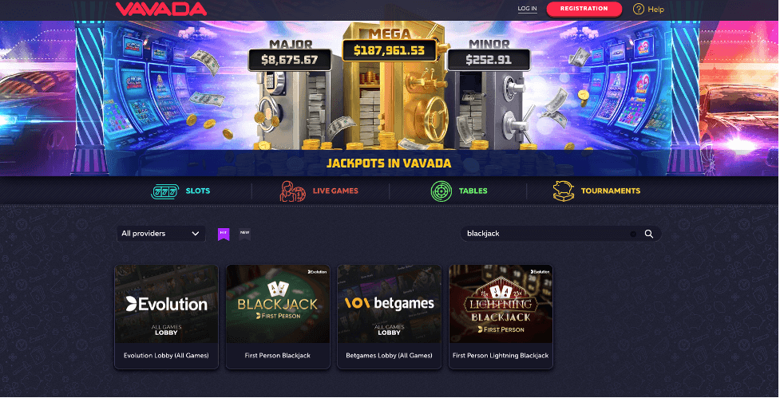Image resolution: width=780 pixels, height=398 pixels.
Task: Select the Live Games dealer icon
Action: [x=292, y=191]
